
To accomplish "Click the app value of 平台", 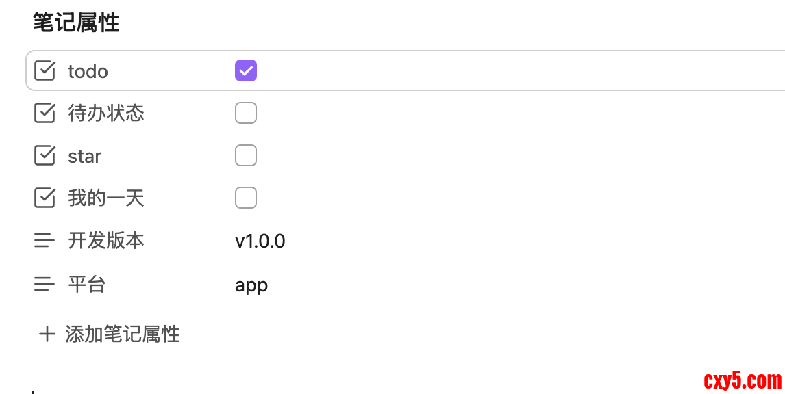I will pyautogui.click(x=251, y=285).
